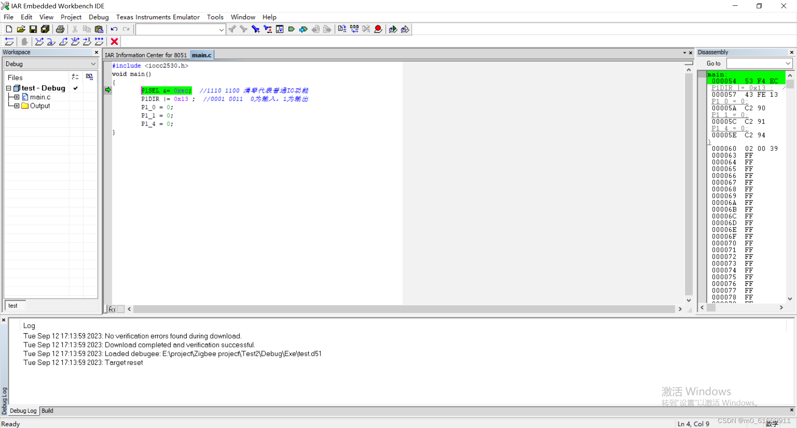Build project with the Make icon
The width and height of the screenshot is (797, 428).
pyautogui.click(x=354, y=29)
